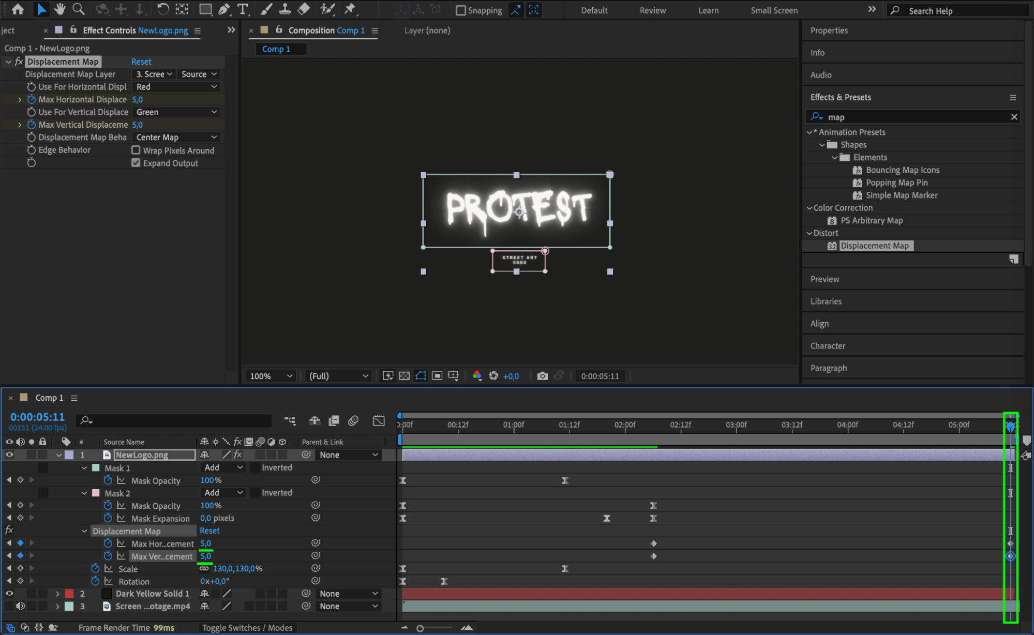Select the Puppet Pin tool
1034x635 pixels.
[350, 9]
